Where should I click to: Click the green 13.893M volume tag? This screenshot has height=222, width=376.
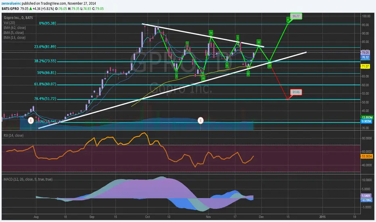tap(367, 117)
